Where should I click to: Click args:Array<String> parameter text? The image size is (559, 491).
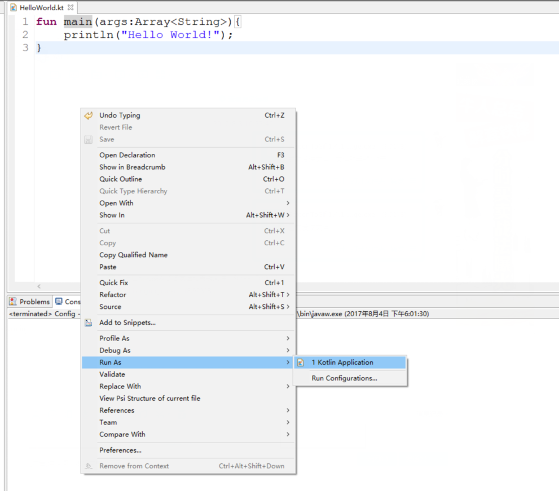click(x=163, y=22)
